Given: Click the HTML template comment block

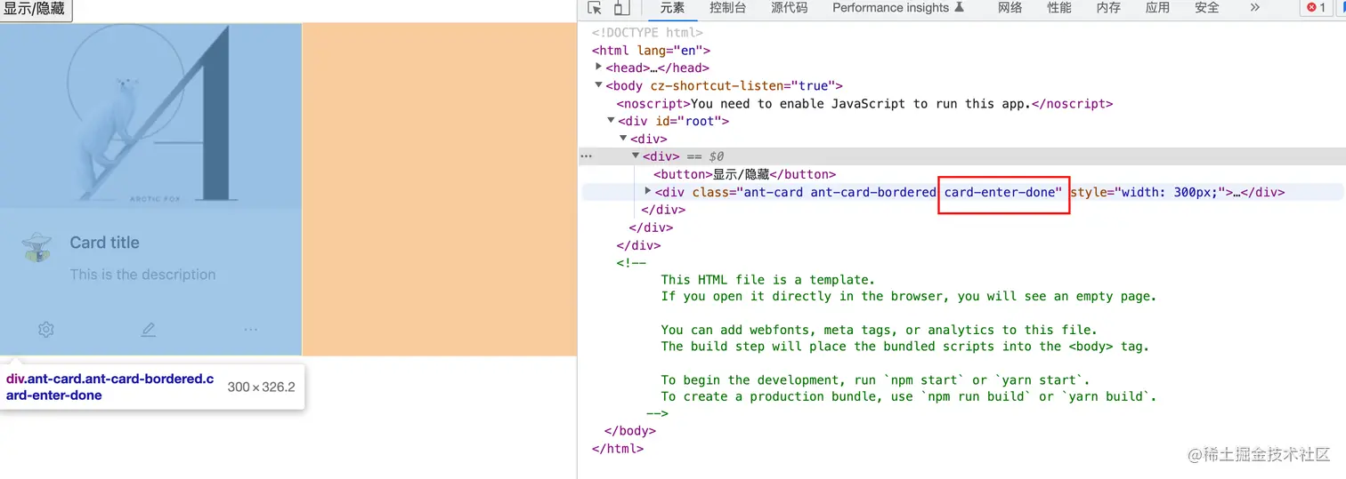Looking at the screenshot, I should point(887,338).
